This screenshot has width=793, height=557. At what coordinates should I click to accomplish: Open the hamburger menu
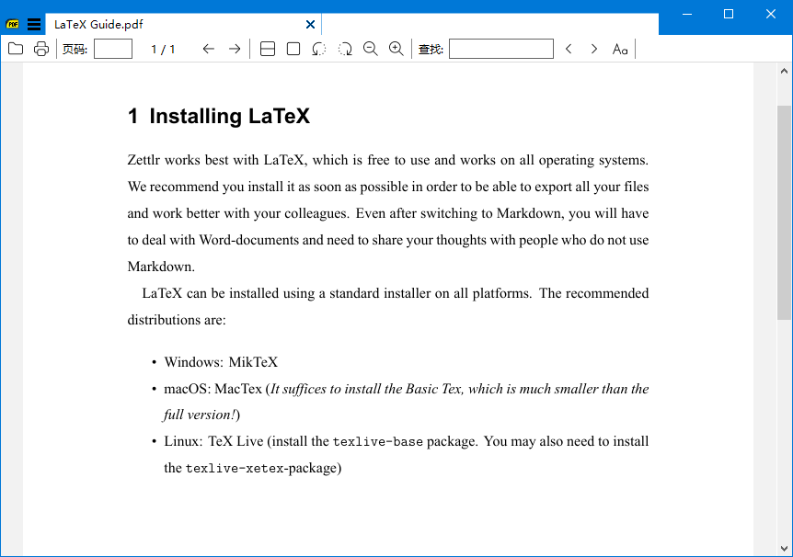34,24
